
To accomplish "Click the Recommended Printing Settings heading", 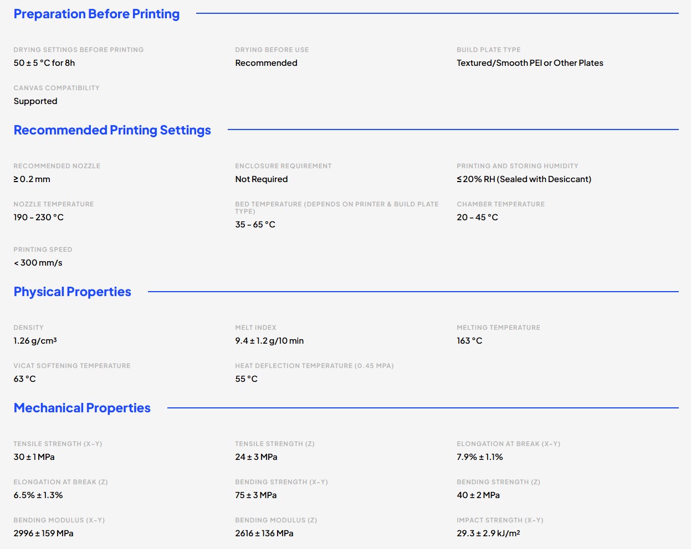I will click(x=112, y=130).
